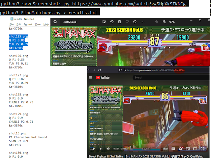Image resolution: width=211 pixels, height=158 pixels.
Task: Click the padlock site security icon
Action: (125, 70)
